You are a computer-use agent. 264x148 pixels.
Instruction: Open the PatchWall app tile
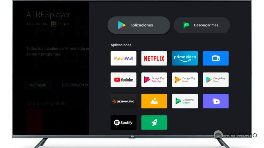123,58
